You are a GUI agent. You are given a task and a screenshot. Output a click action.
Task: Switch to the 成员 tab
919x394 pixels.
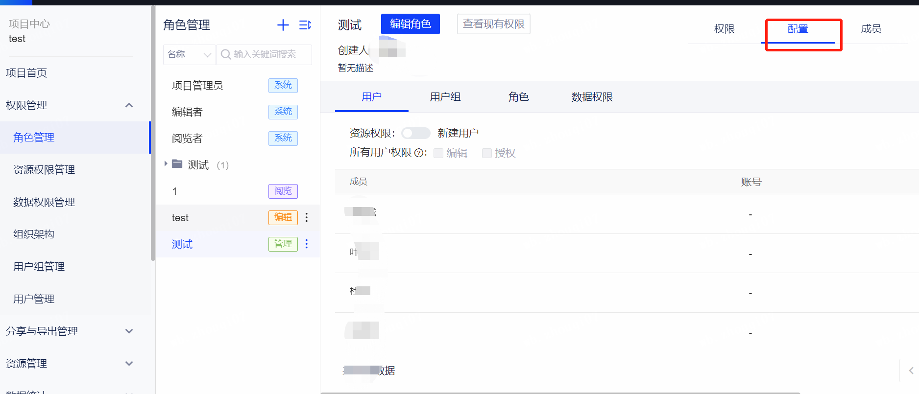click(871, 29)
